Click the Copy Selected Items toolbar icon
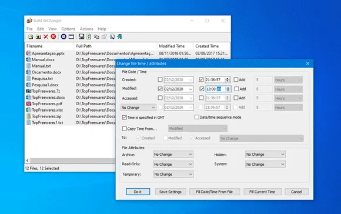The image size is (341, 214). [x=96, y=37]
